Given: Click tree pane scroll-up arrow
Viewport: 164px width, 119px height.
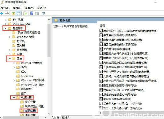Looking at the screenshot, I should click(x=49, y=19).
